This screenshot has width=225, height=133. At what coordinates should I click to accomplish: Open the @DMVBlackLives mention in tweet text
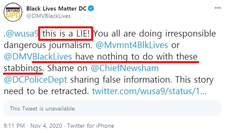pyautogui.click(x=38, y=57)
